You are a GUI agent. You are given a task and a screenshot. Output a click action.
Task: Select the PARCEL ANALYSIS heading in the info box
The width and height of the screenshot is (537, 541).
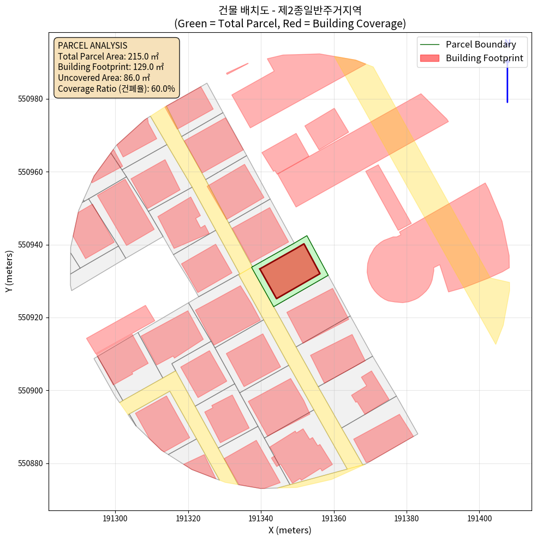(x=92, y=46)
